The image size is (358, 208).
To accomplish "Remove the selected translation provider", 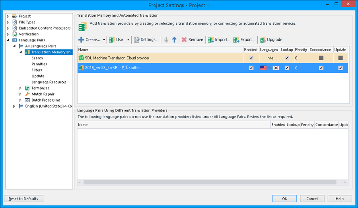I will point(192,39).
